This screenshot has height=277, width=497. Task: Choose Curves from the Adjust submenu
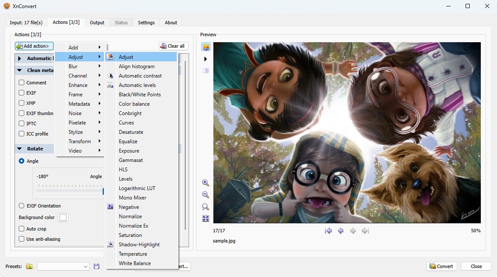click(141, 122)
